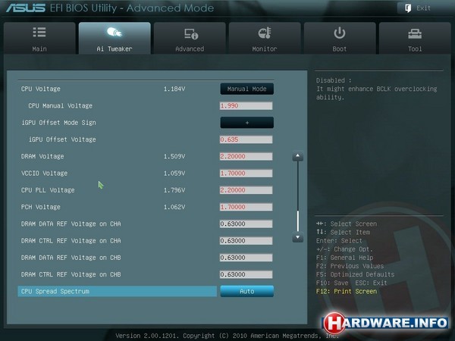The height and width of the screenshot is (341, 455).
Task: Click the Exit button text
Action: pyautogui.click(x=423, y=8)
